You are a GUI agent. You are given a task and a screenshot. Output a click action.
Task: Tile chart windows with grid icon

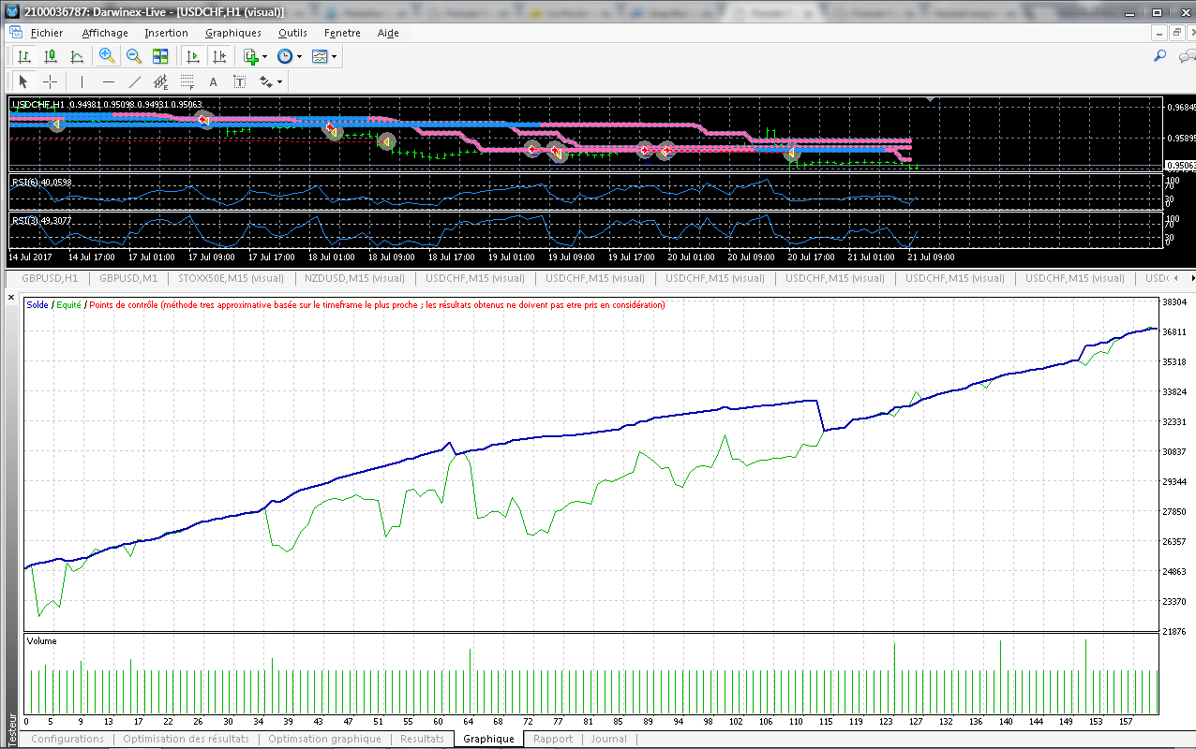pyautogui.click(x=160, y=56)
